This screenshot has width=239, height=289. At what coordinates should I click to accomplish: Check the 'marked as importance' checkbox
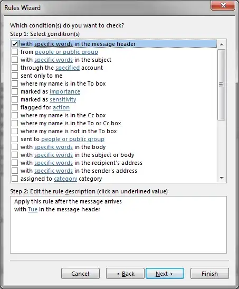(15, 91)
